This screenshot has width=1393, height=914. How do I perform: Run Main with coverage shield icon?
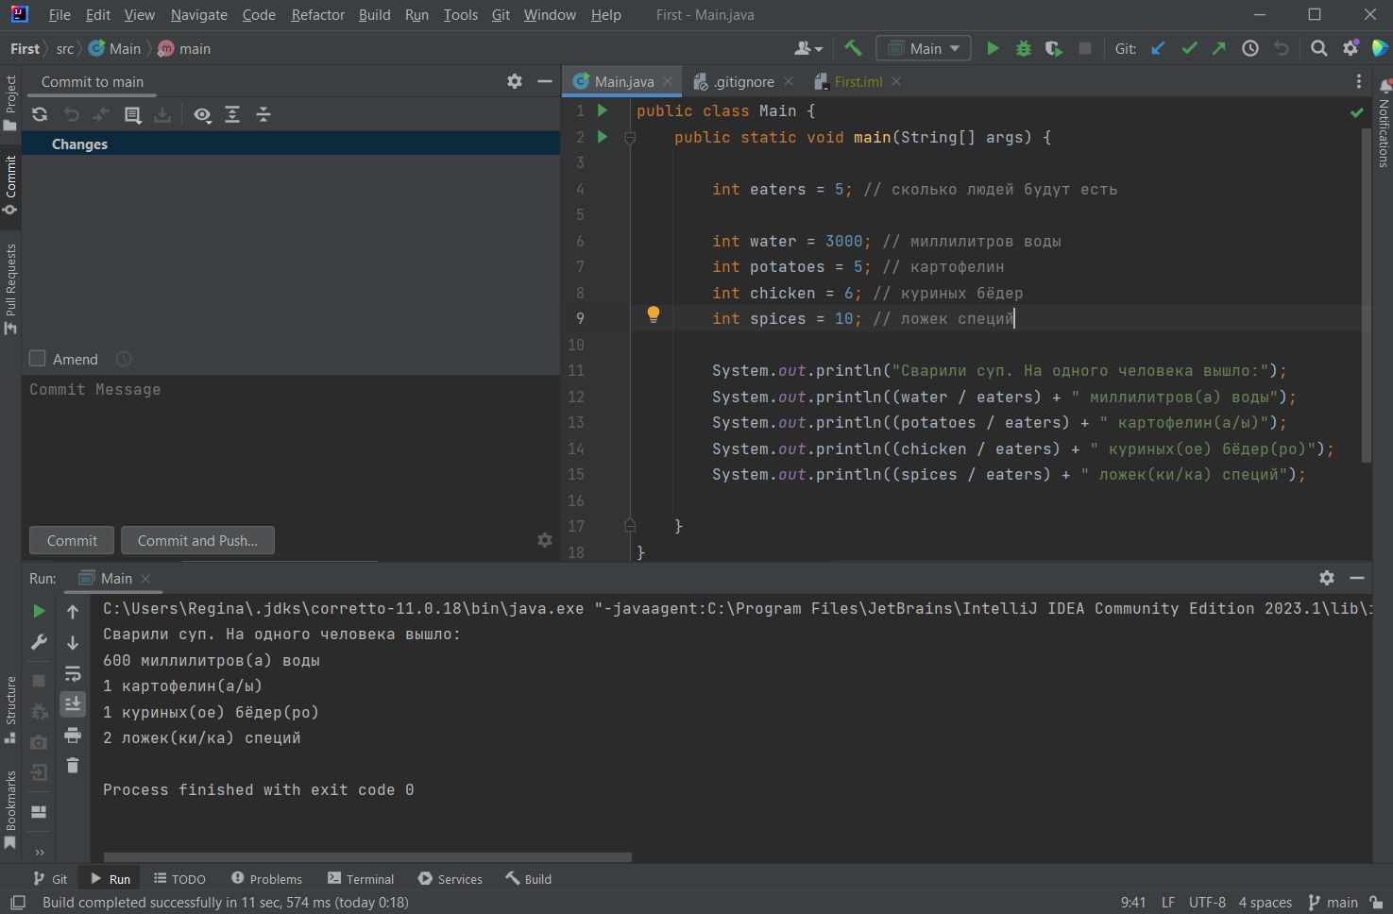[1053, 47]
